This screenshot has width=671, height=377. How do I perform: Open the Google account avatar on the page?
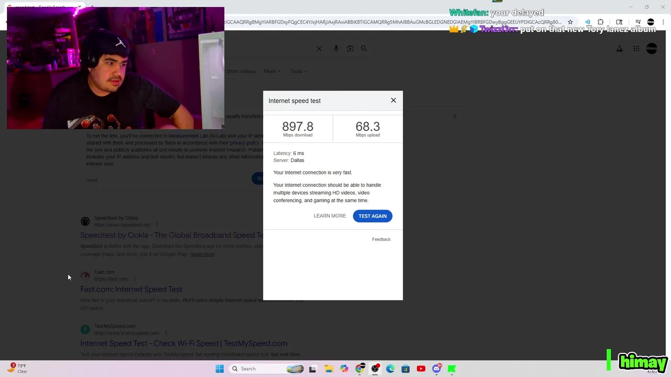[652, 49]
